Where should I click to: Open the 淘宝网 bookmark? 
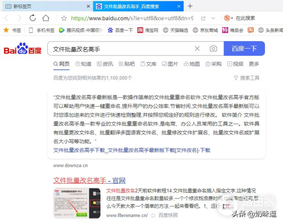pos(148,30)
